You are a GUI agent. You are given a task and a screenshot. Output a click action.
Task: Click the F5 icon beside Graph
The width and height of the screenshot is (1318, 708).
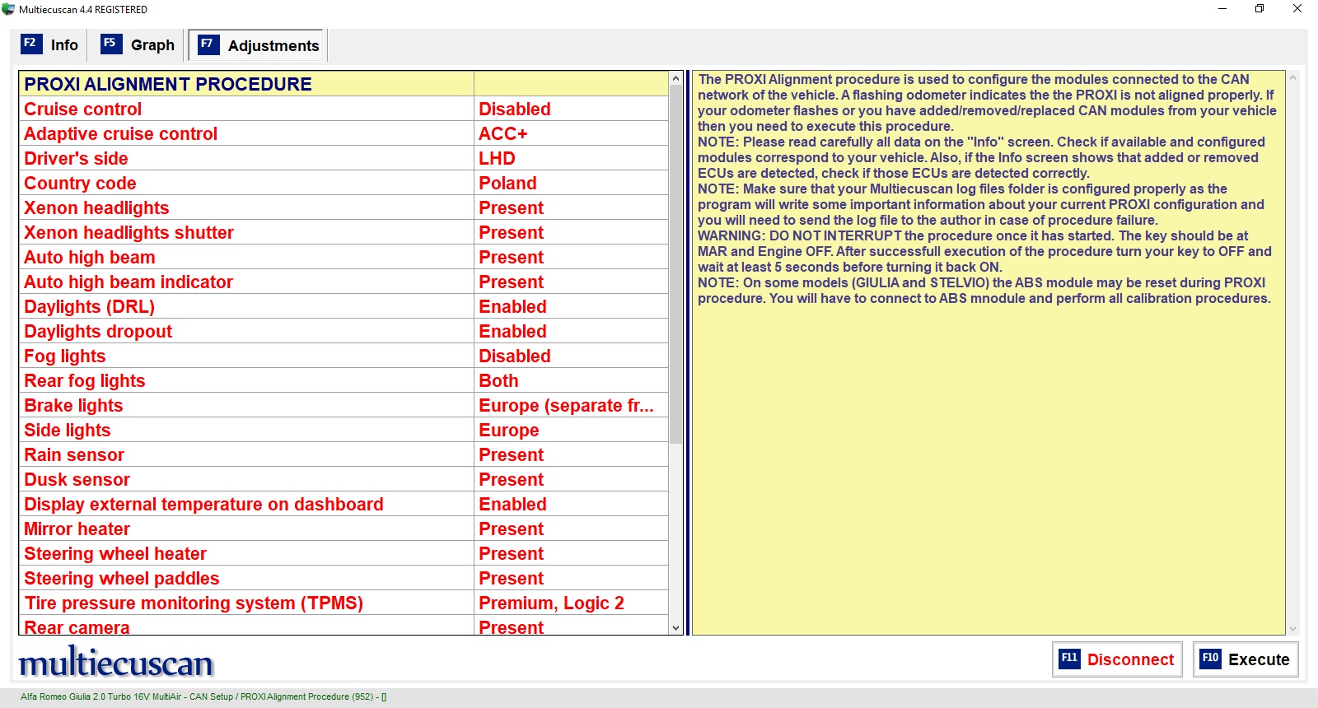110,44
